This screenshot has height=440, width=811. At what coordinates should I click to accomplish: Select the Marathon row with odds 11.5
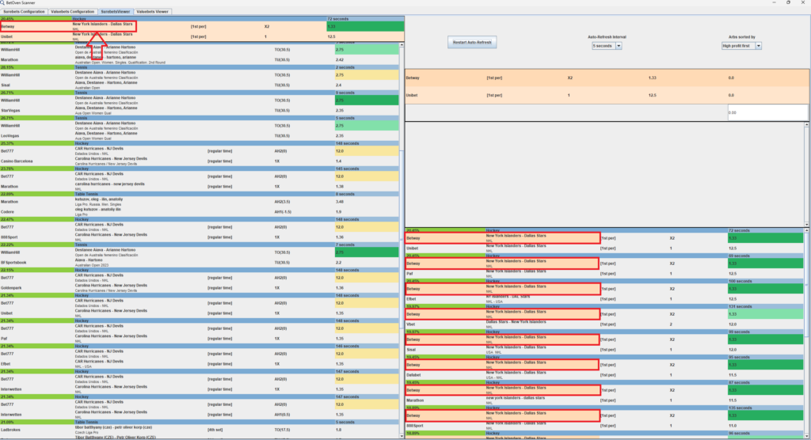click(604, 400)
